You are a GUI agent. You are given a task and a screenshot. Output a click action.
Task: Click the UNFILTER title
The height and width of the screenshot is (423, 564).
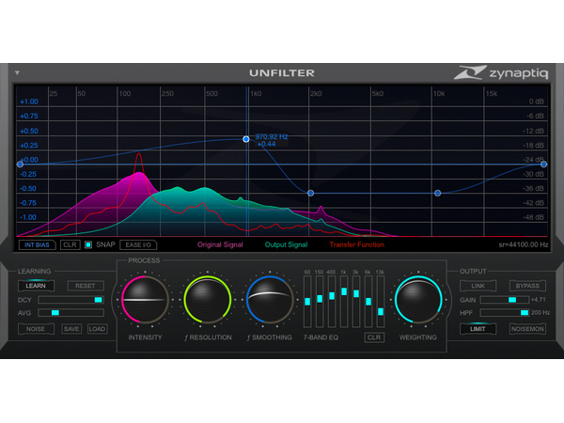click(282, 73)
